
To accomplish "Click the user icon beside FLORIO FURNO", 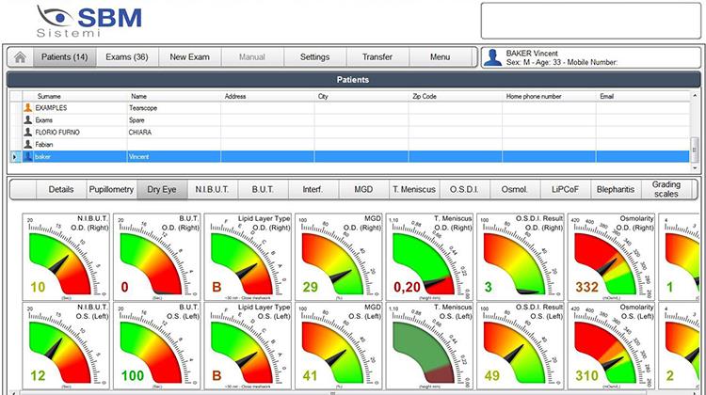I will [x=28, y=132].
